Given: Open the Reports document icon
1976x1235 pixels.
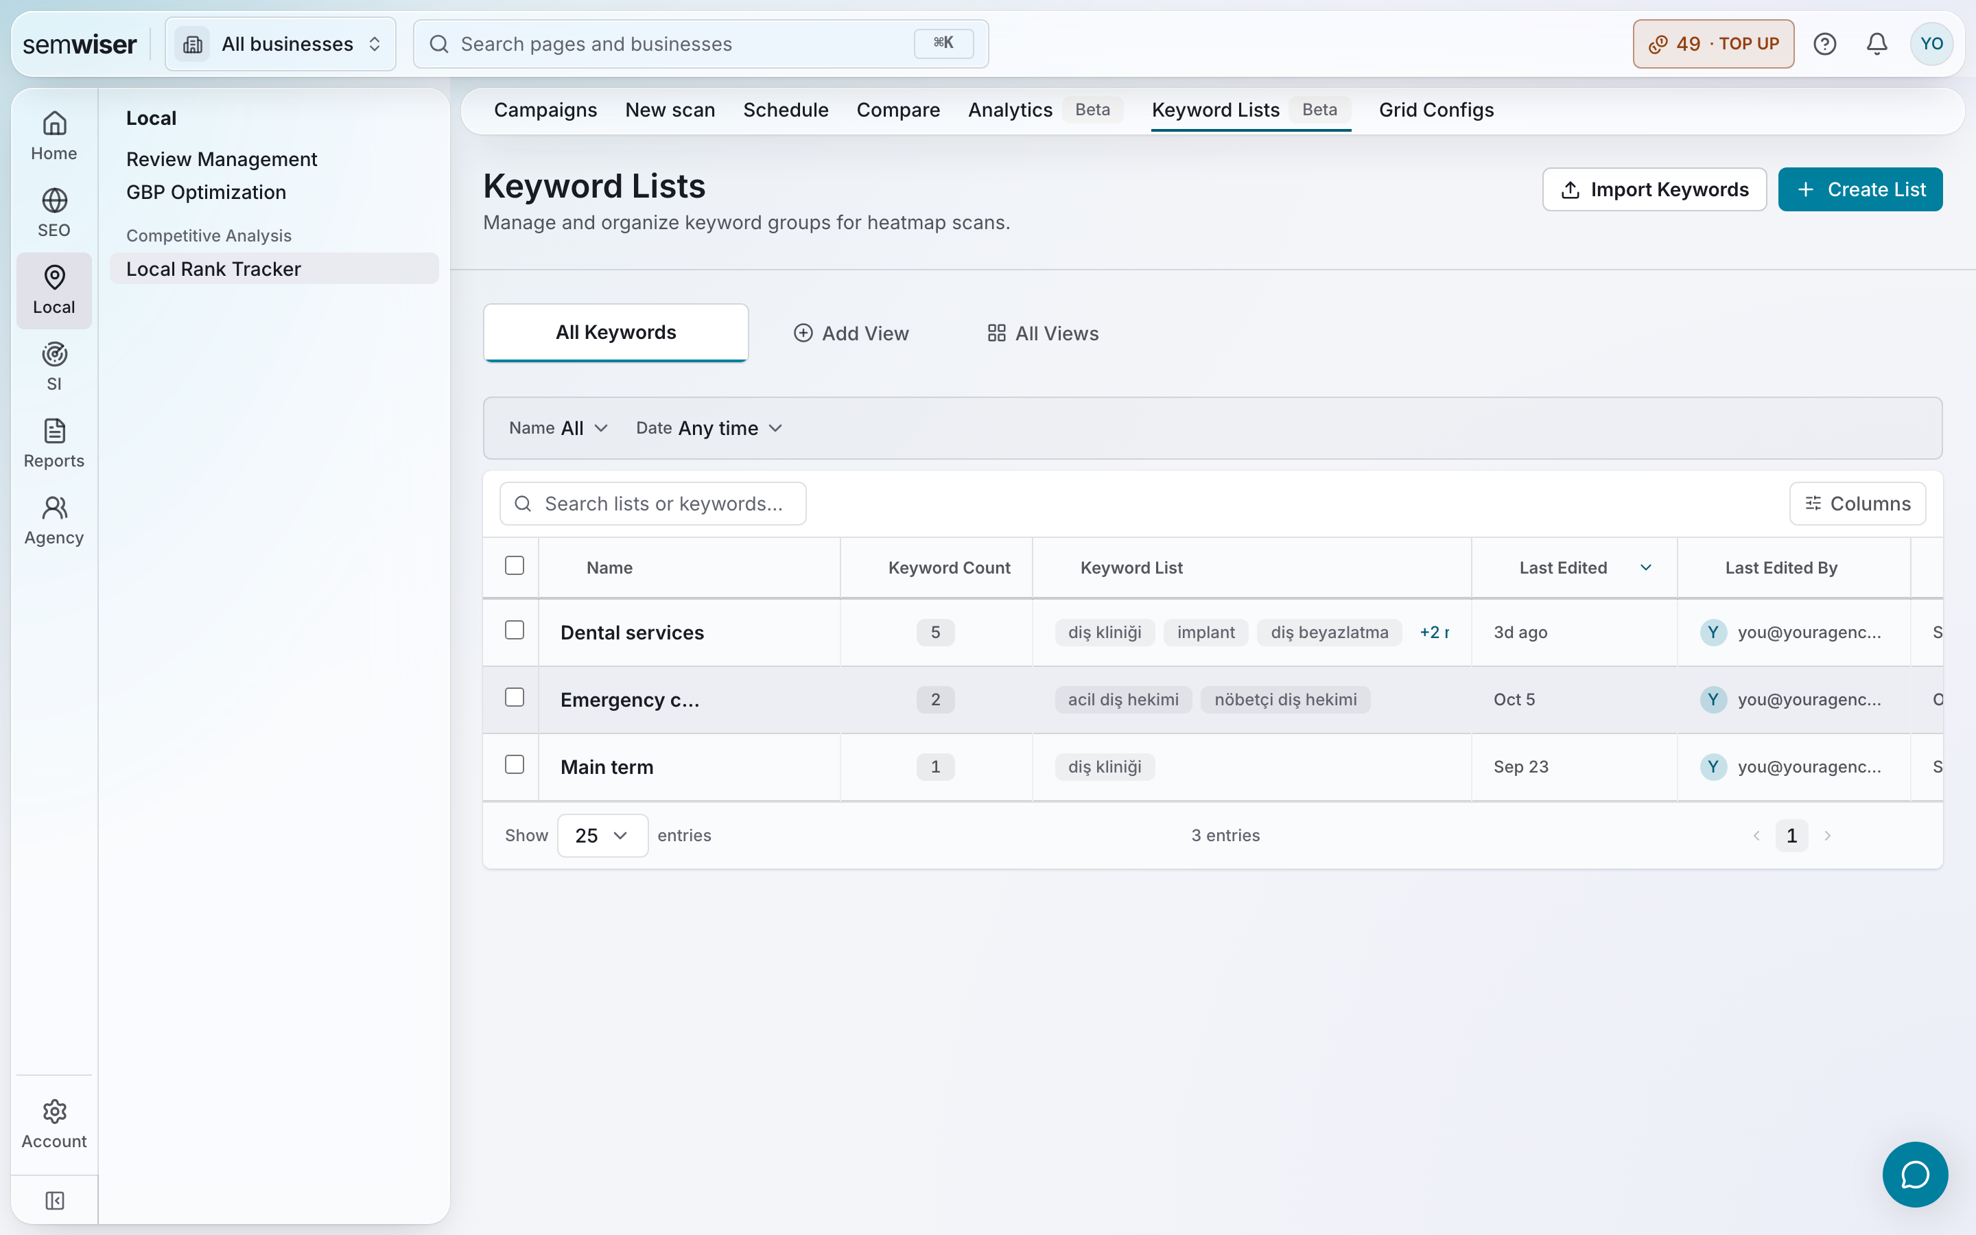Looking at the screenshot, I should coord(54,430).
